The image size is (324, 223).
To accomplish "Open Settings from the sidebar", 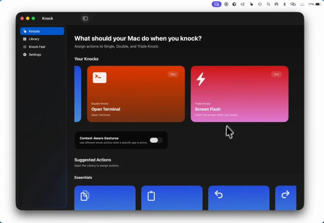I will tap(42, 55).
